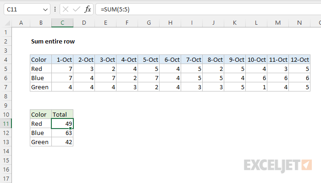Open Insert Function with the fx icon
Image resolution: width=321 pixels, height=183 pixels.
(x=87, y=10)
